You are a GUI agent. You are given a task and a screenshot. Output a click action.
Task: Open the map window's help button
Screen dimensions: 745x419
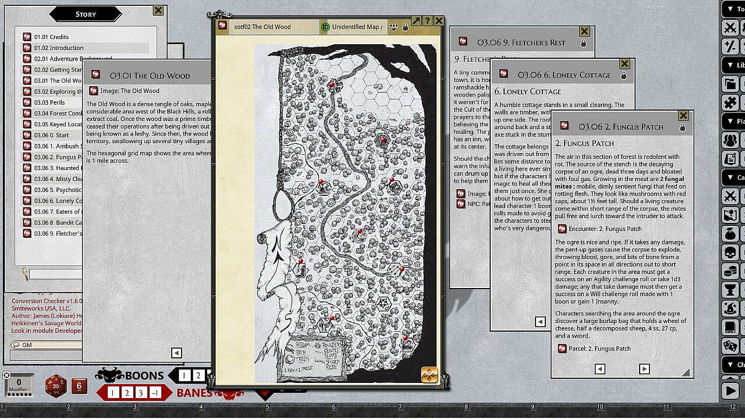428,21
